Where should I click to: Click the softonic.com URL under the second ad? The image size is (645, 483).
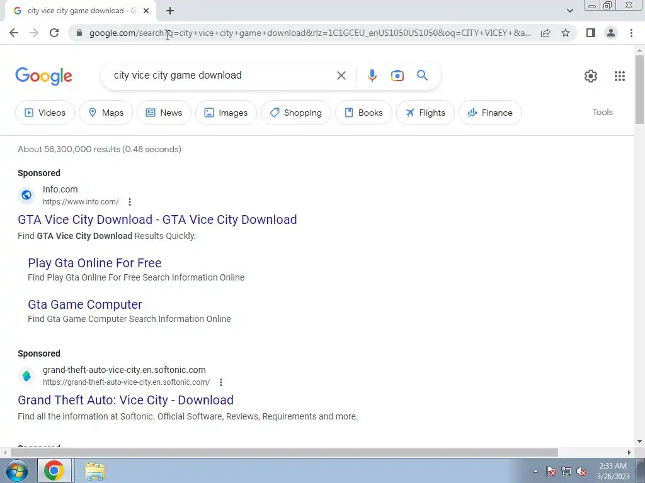coord(126,382)
